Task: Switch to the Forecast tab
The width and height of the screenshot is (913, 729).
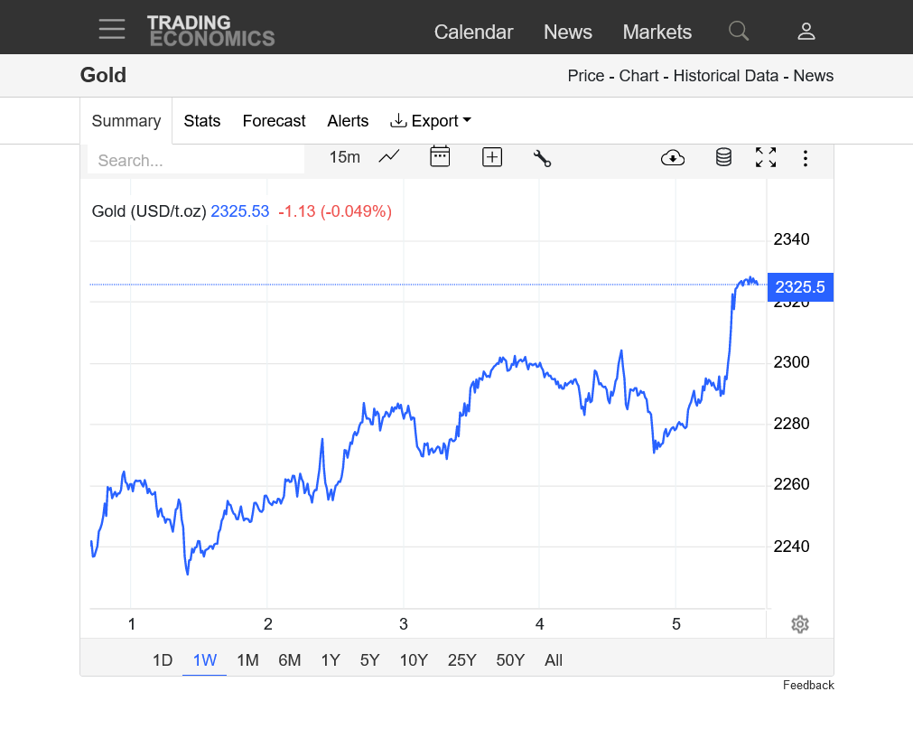Action: pyautogui.click(x=274, y=121)
